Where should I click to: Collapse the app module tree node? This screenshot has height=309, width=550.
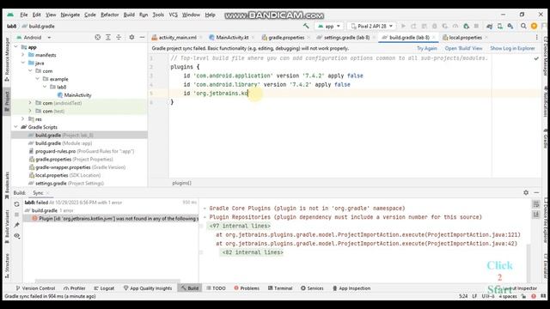(x=15, y=46)
